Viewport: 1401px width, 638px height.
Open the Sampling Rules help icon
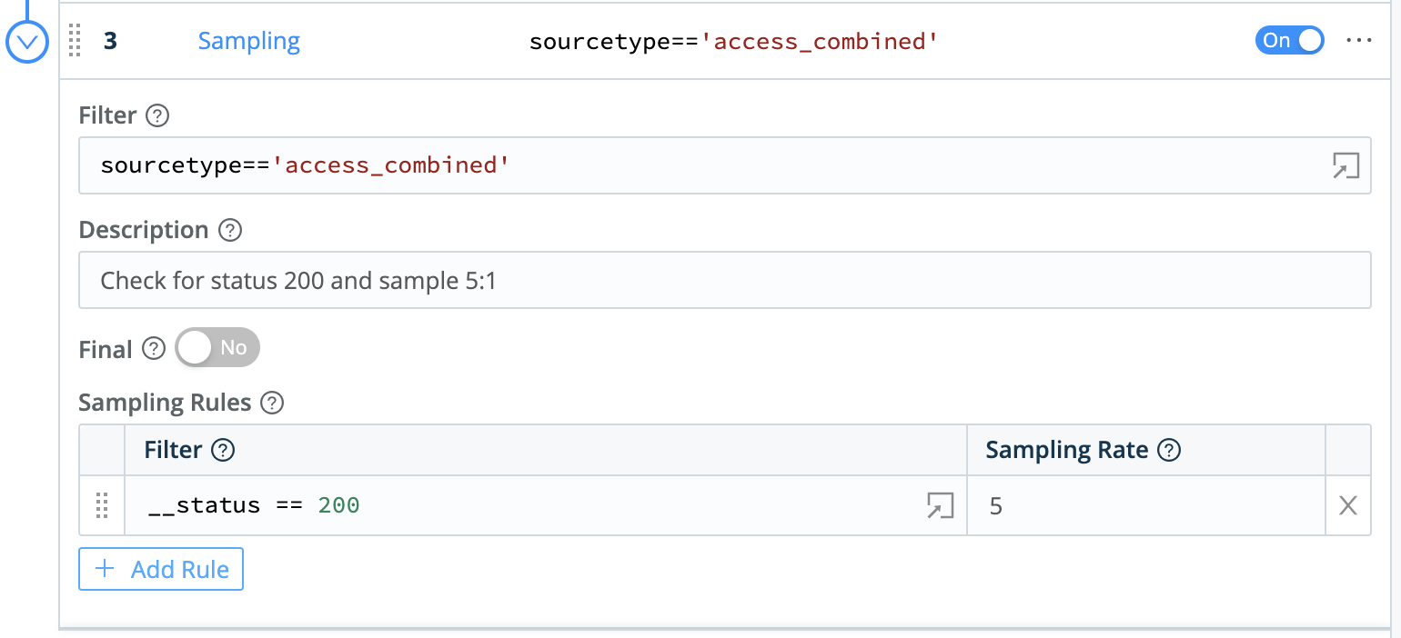tap(271, 403)
